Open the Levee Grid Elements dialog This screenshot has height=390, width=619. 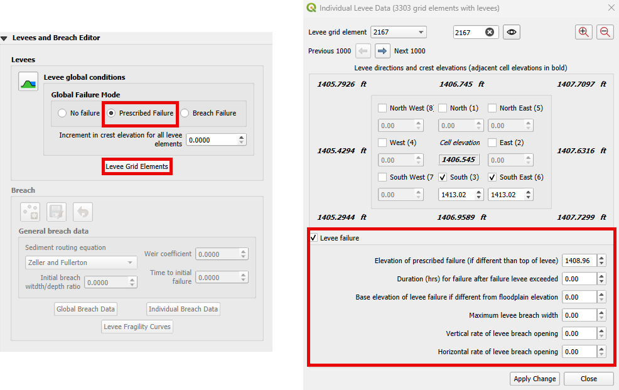click(x=137, y=166)
